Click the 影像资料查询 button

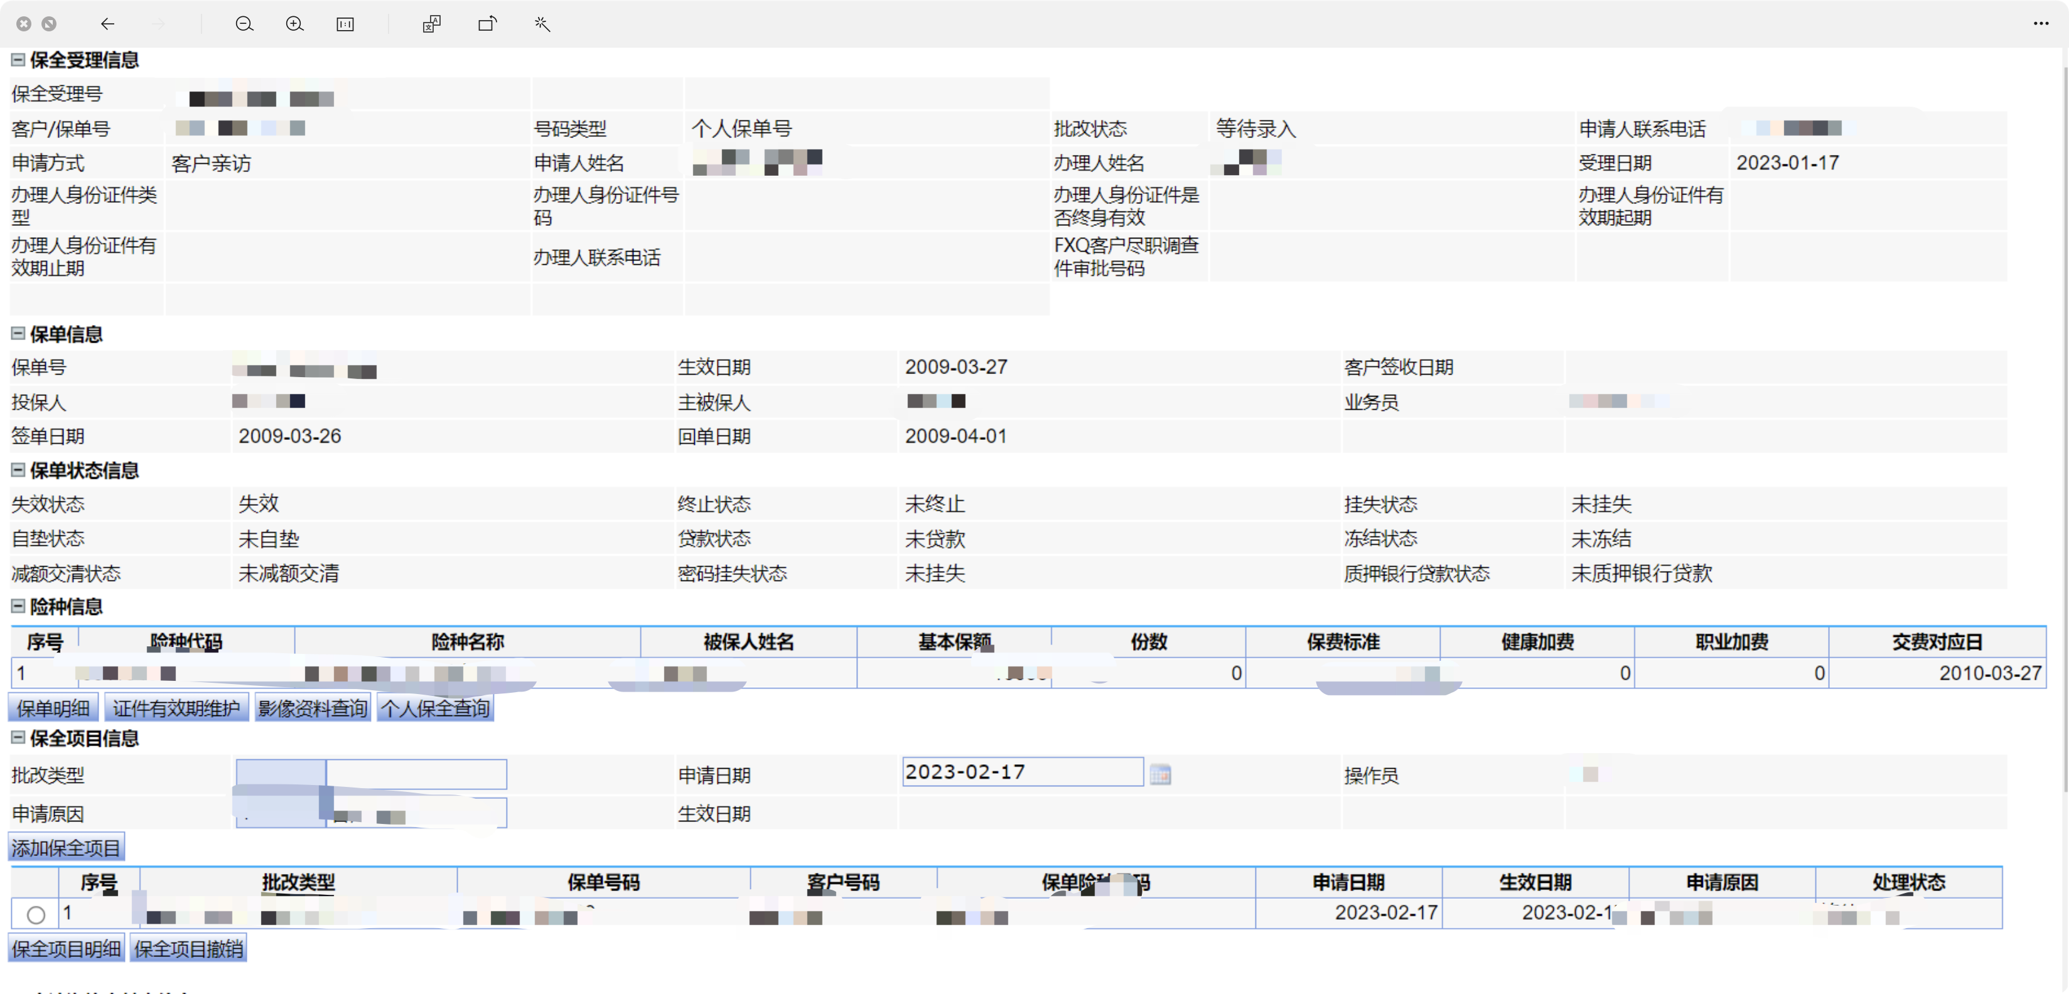[x=313, y=708]
